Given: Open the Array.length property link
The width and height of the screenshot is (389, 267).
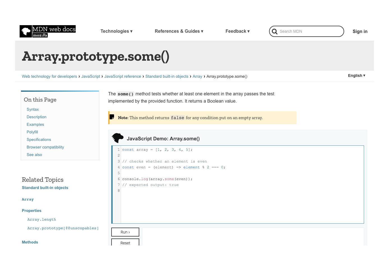Looking at the screenshot, I should (x=42, y=219).
